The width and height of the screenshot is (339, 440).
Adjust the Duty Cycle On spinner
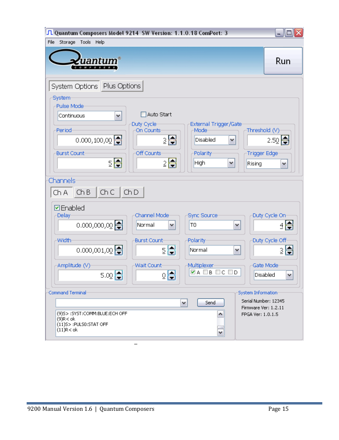point(290,225)
